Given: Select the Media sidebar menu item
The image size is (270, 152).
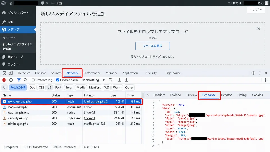Looking at the screenshot, I should (18, 30).
